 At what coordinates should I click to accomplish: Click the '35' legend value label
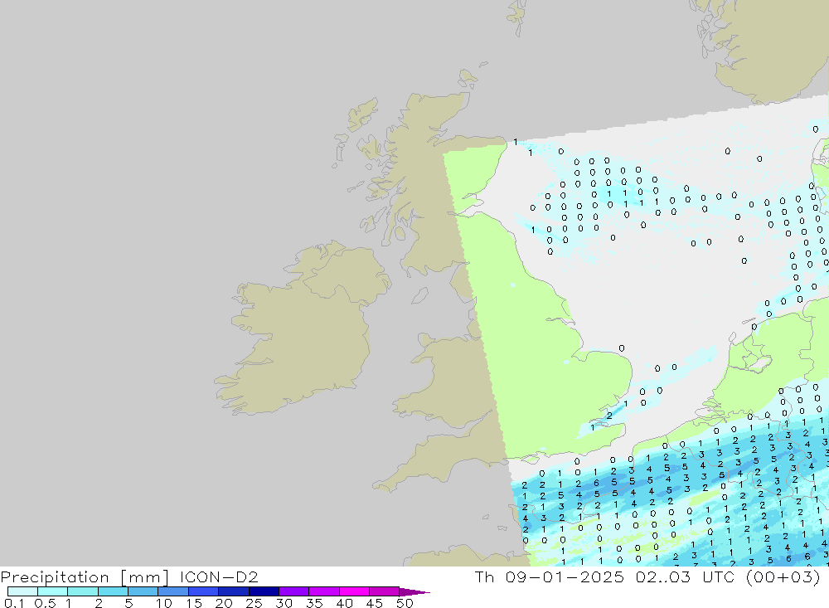tap(314, 603)
